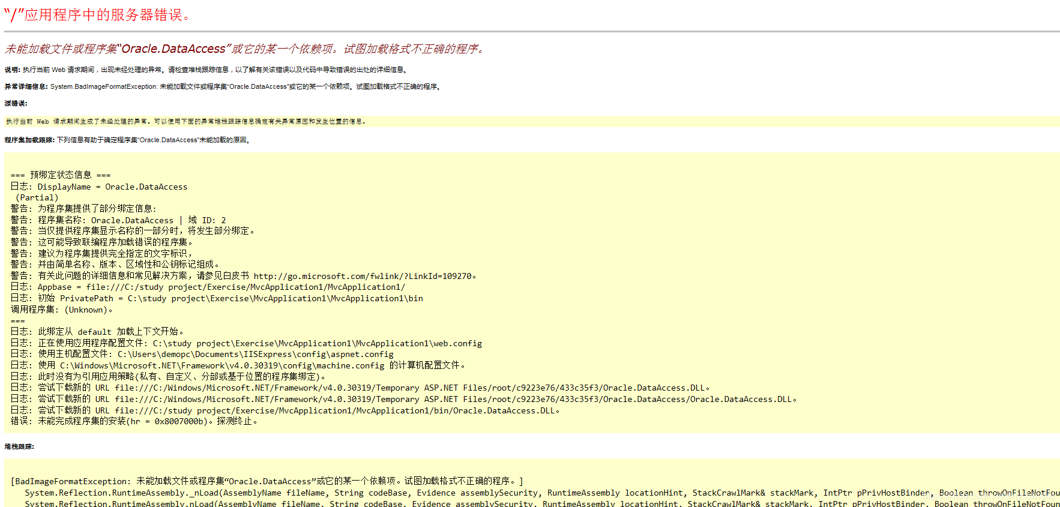Click the RuntimeAssembly._nLoad stack trace line
1060x507 pixels.
click(x=542, y=493)
